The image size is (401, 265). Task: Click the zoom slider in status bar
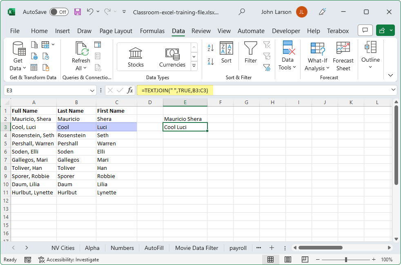(346, 259)
